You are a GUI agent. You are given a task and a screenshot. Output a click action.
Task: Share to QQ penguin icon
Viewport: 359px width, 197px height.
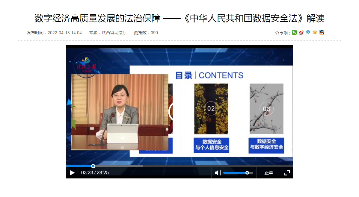point(322,32)
